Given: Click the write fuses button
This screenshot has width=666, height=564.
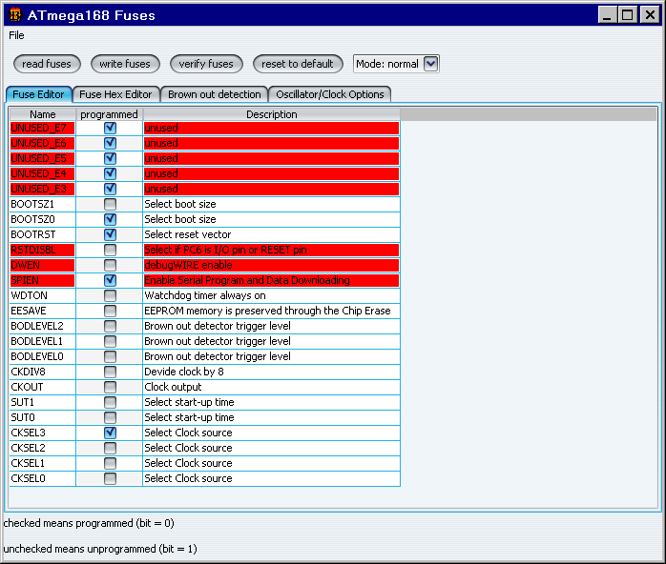Looking at the screenshot, I should tap(125, 64).
